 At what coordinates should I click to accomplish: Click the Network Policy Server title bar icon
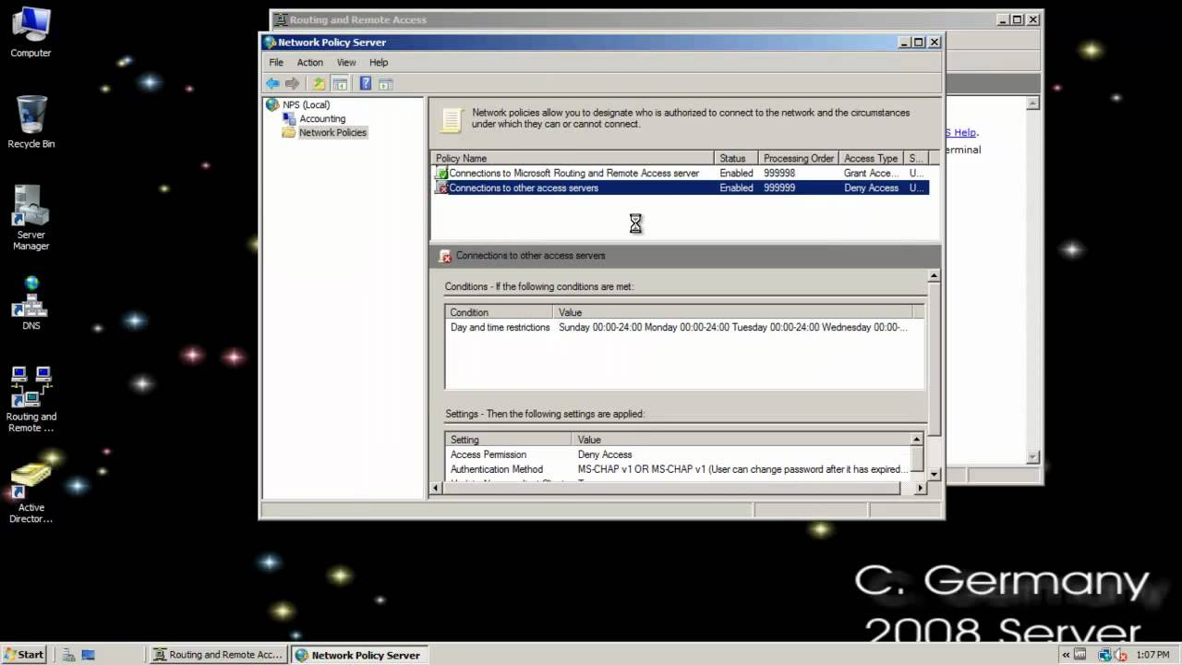[x=270, y=42]
